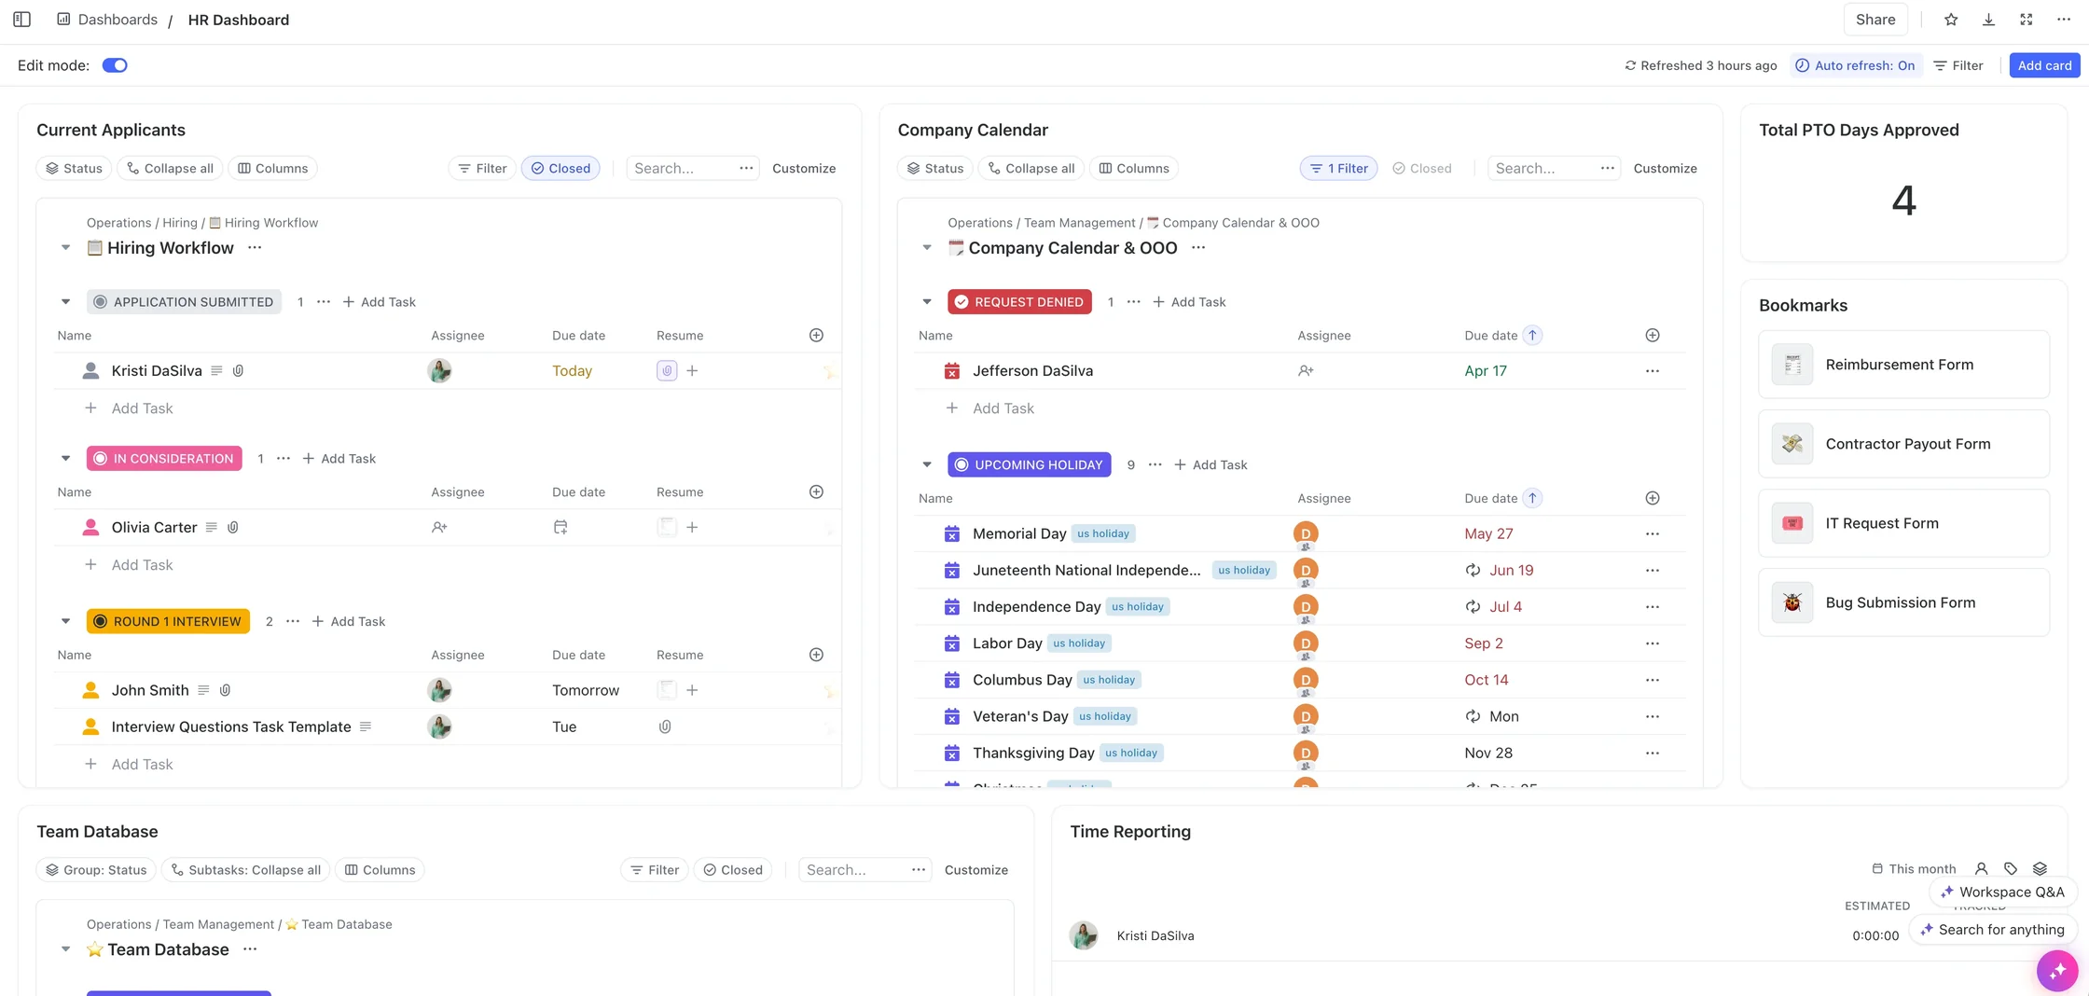Set due date for Olivia Carter
2089x996 pixels.
tap(560, 528)
